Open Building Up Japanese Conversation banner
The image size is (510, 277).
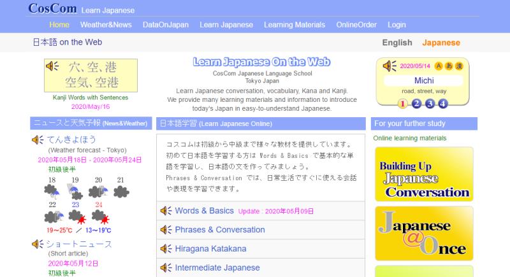(x=424, y=174)
